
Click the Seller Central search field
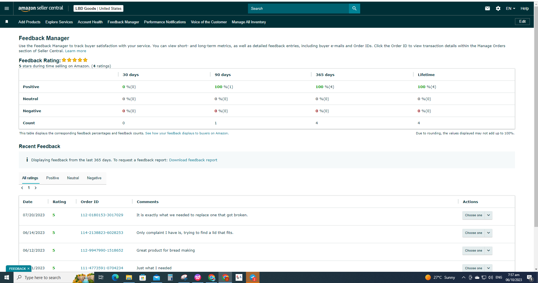click(x=298, y=8)
